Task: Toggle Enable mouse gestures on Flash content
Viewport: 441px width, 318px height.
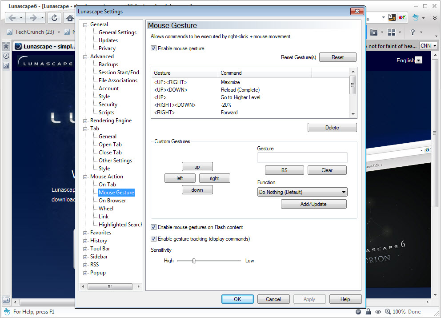Action: pos(153,227)
